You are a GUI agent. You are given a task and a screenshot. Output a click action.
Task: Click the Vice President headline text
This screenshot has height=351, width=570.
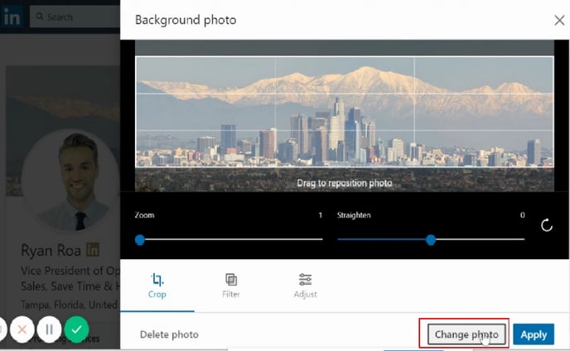[x=70, y=278]
